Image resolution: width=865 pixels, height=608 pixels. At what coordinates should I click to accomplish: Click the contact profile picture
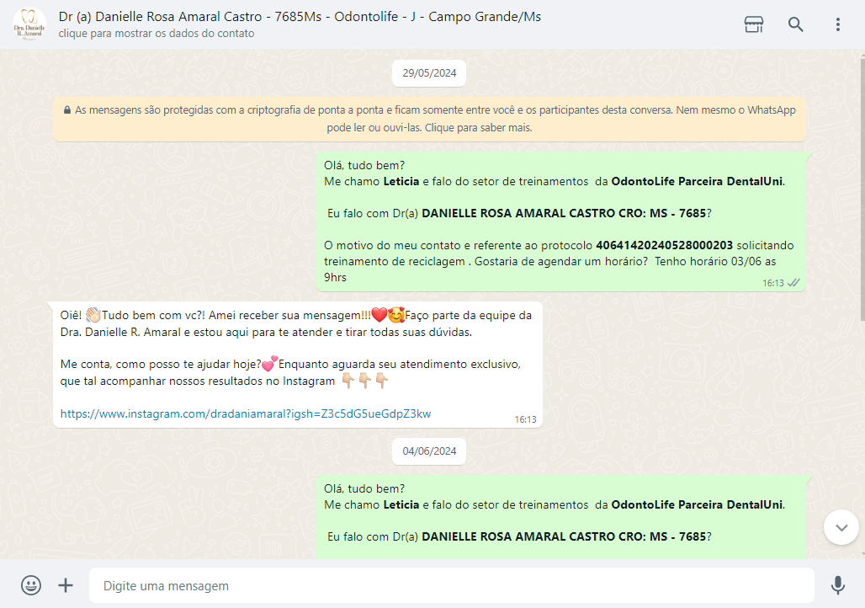tap(29, 24)
